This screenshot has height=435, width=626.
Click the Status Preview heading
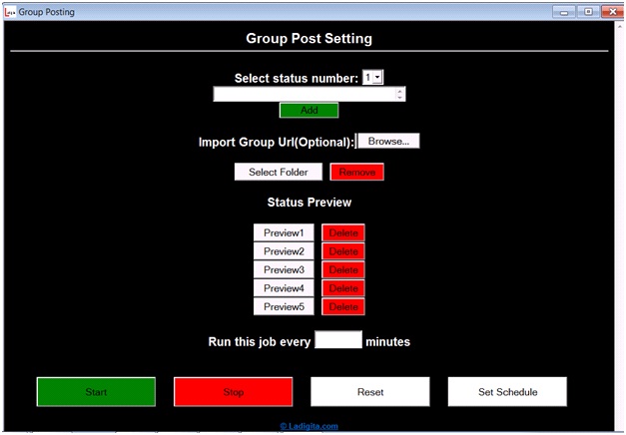pyautogui.click(x=310, y=203)
